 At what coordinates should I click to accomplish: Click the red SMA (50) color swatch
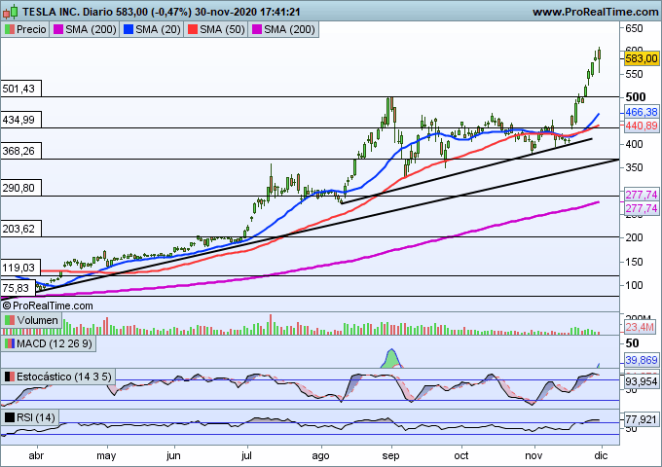(x=193, y=29)
